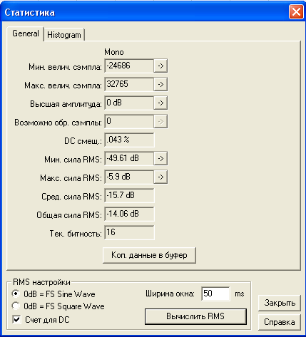306x337 pixels.
Task: Click the Сред. сила RMS value -15.7 dB
Action: pyautogui.click(x=129, y=195)
